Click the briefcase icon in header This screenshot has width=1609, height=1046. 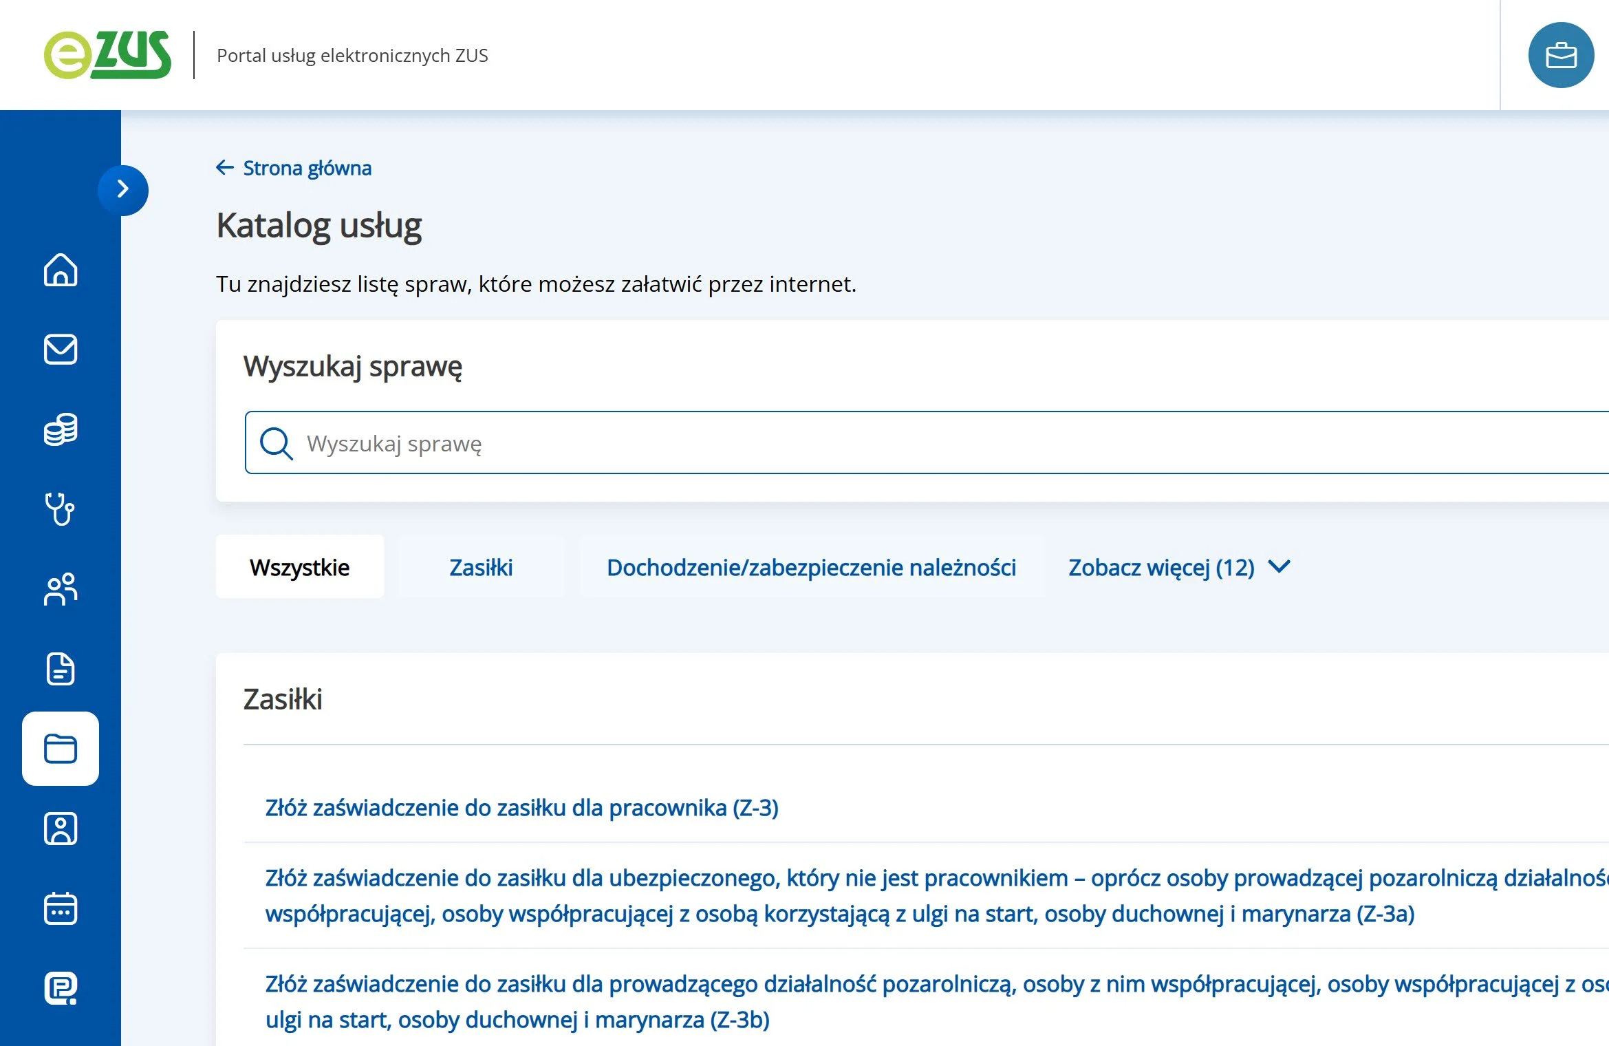(x=1561, y=55)
